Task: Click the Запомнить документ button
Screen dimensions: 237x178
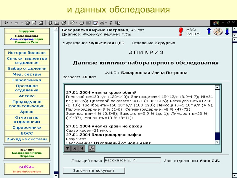Action: [x=94, y=171]
